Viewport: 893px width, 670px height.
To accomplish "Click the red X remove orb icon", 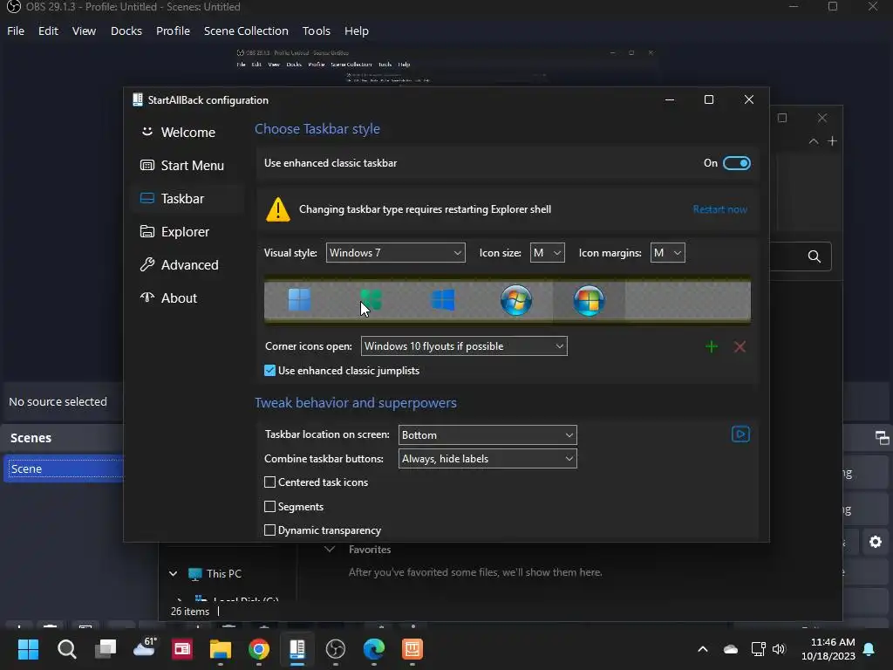I will pyautogui.click(x=740, y=346).
